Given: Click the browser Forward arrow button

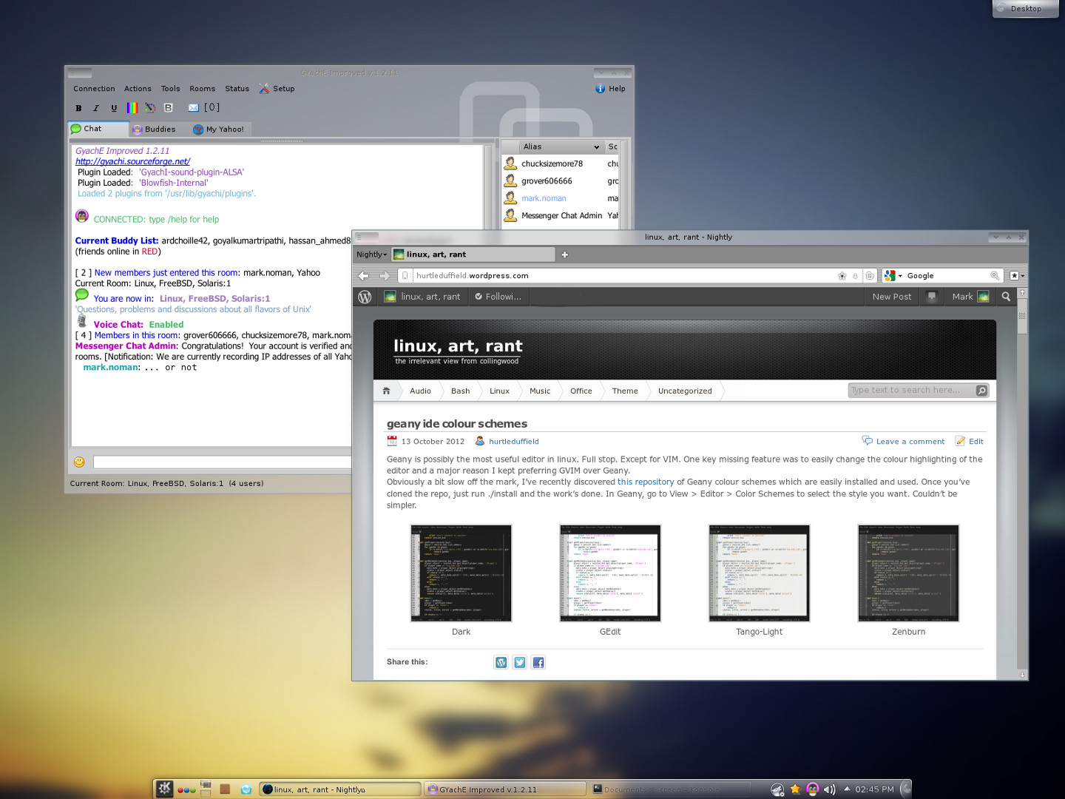Looking at the screenshot, I should (385, 276).
